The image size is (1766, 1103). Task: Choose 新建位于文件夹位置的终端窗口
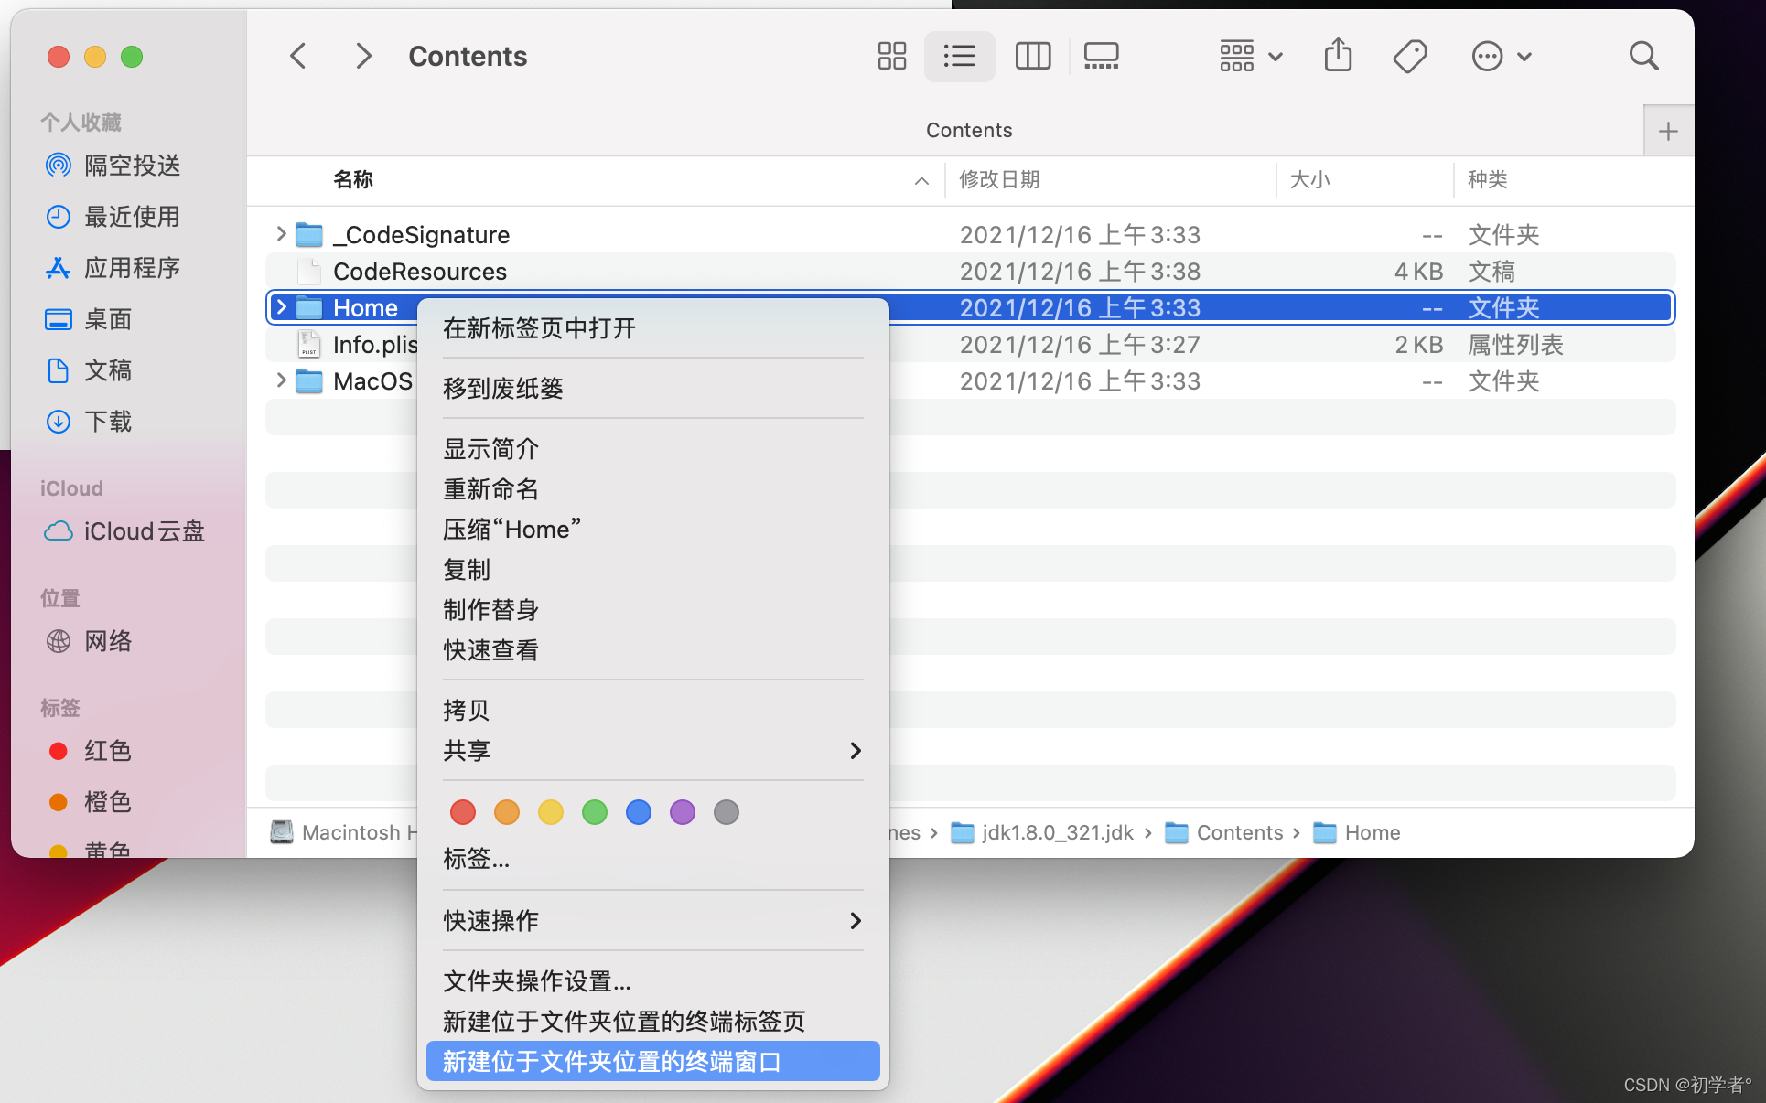coord(651,1062)
